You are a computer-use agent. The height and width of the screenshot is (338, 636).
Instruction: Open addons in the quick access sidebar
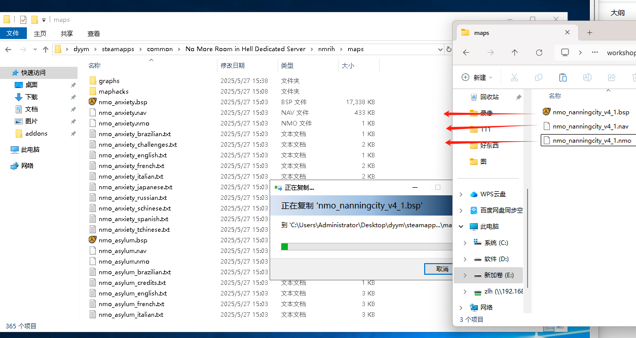36,133
